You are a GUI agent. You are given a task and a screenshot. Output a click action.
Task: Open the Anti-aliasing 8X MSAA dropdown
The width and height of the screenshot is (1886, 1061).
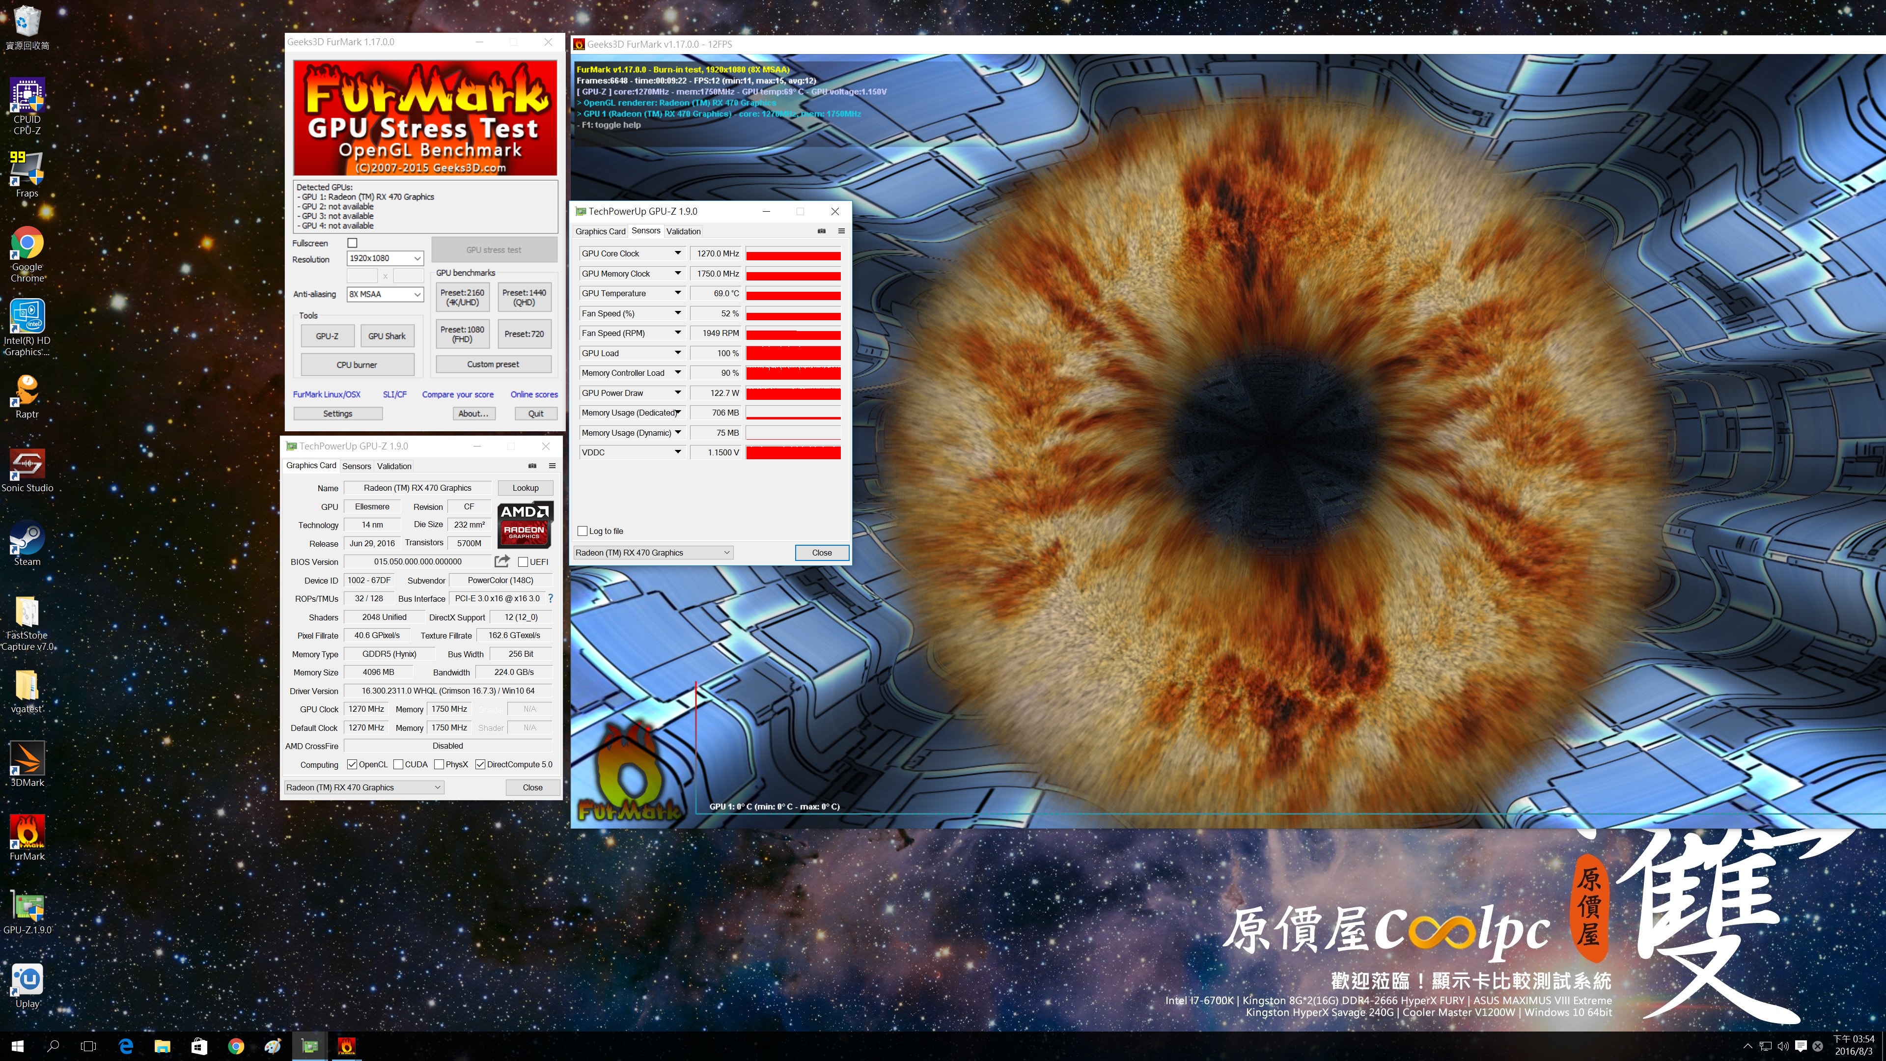pos(385,294)
